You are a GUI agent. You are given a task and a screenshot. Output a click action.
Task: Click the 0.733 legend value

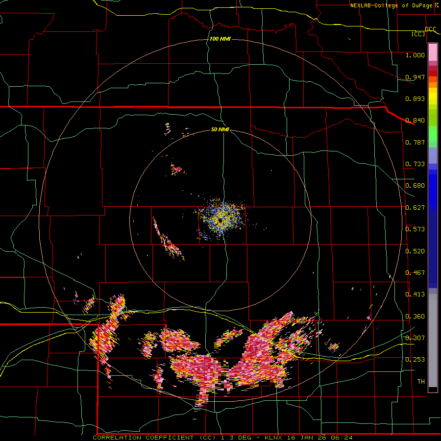click(x=415, y=164)
